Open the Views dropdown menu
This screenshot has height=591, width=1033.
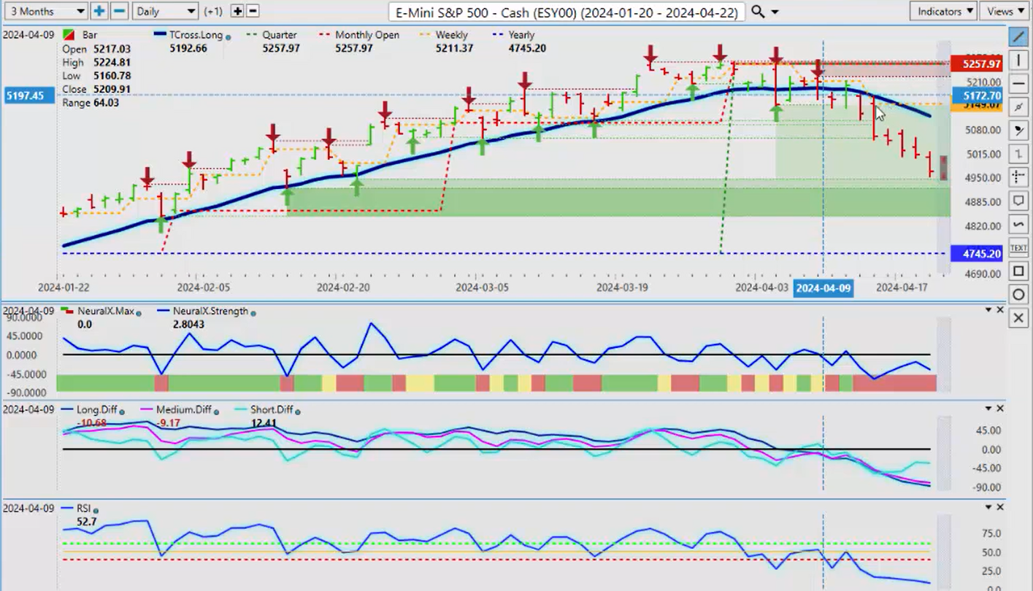pos(1005,11)
